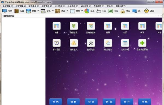Image resolution: width=164 pixels, height=105 pixels.
Task: Click the 会员 card icon in toolbar
Action: (x=43, y=11)
